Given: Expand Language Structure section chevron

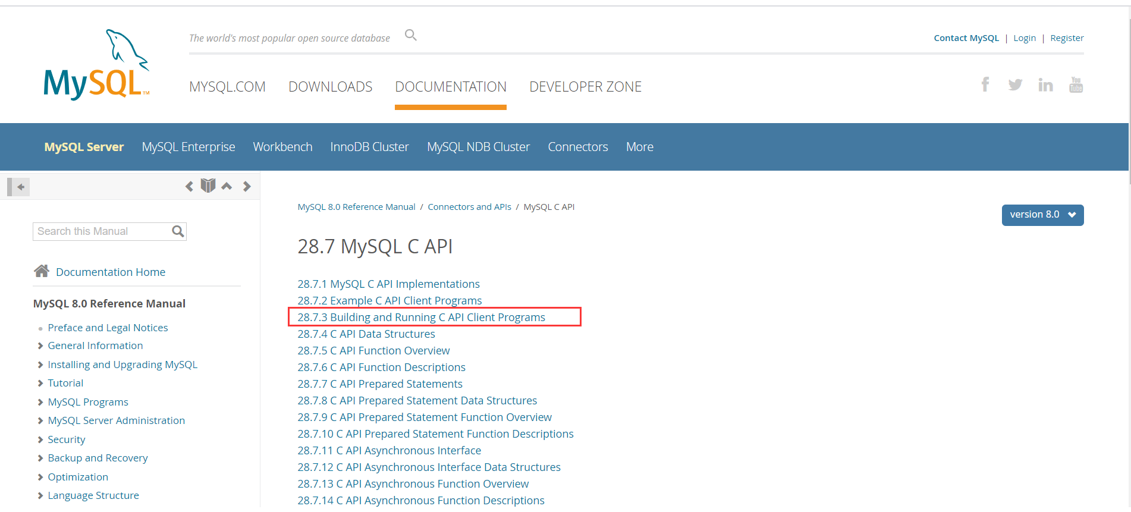Looking at the screenshot, I should click(x=40, y=496).
